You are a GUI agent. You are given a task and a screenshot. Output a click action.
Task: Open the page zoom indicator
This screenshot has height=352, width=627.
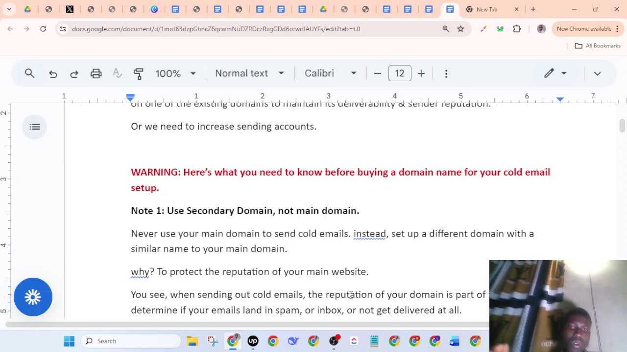446,29
